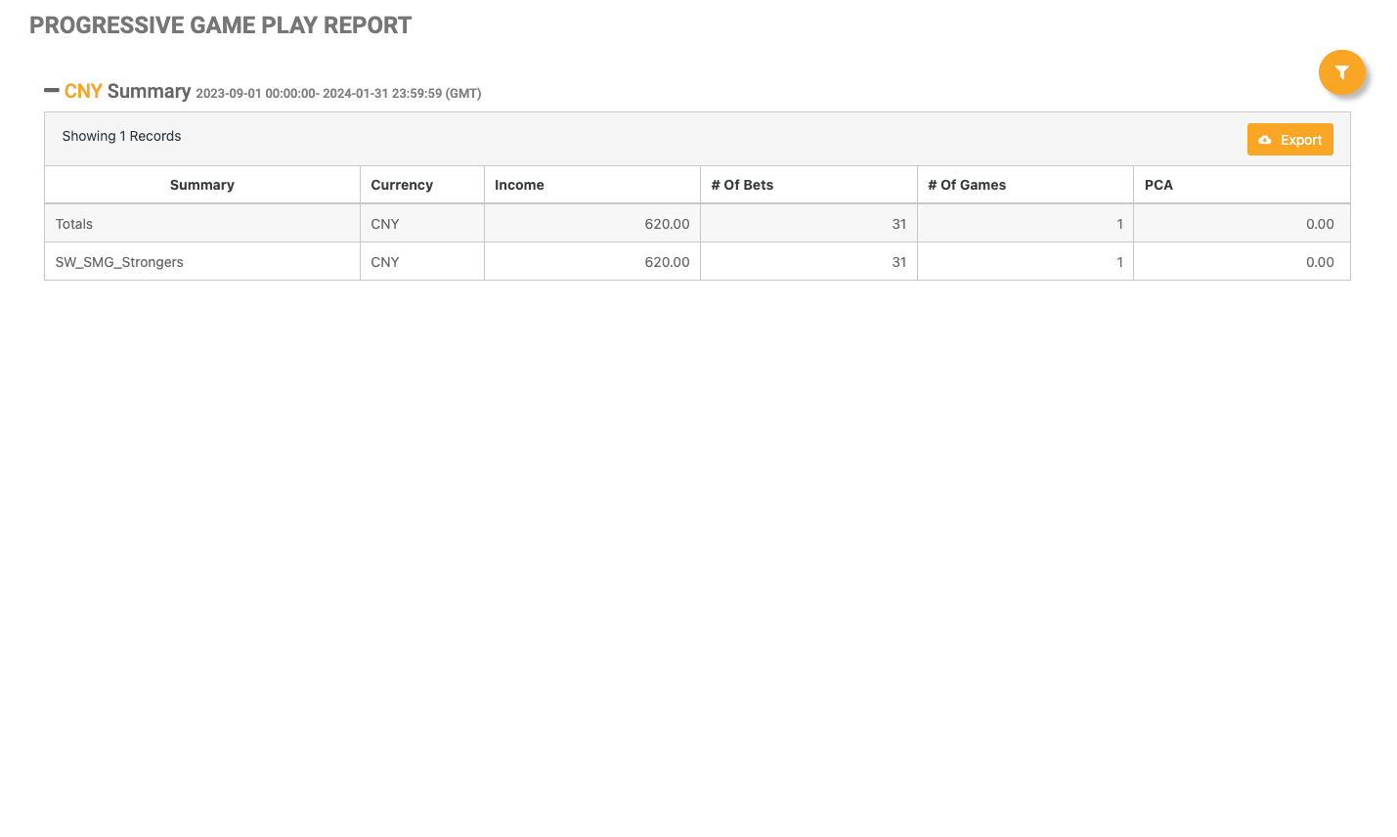
Task: Click the Totals income value 620.00
Action: pos(667,224)
